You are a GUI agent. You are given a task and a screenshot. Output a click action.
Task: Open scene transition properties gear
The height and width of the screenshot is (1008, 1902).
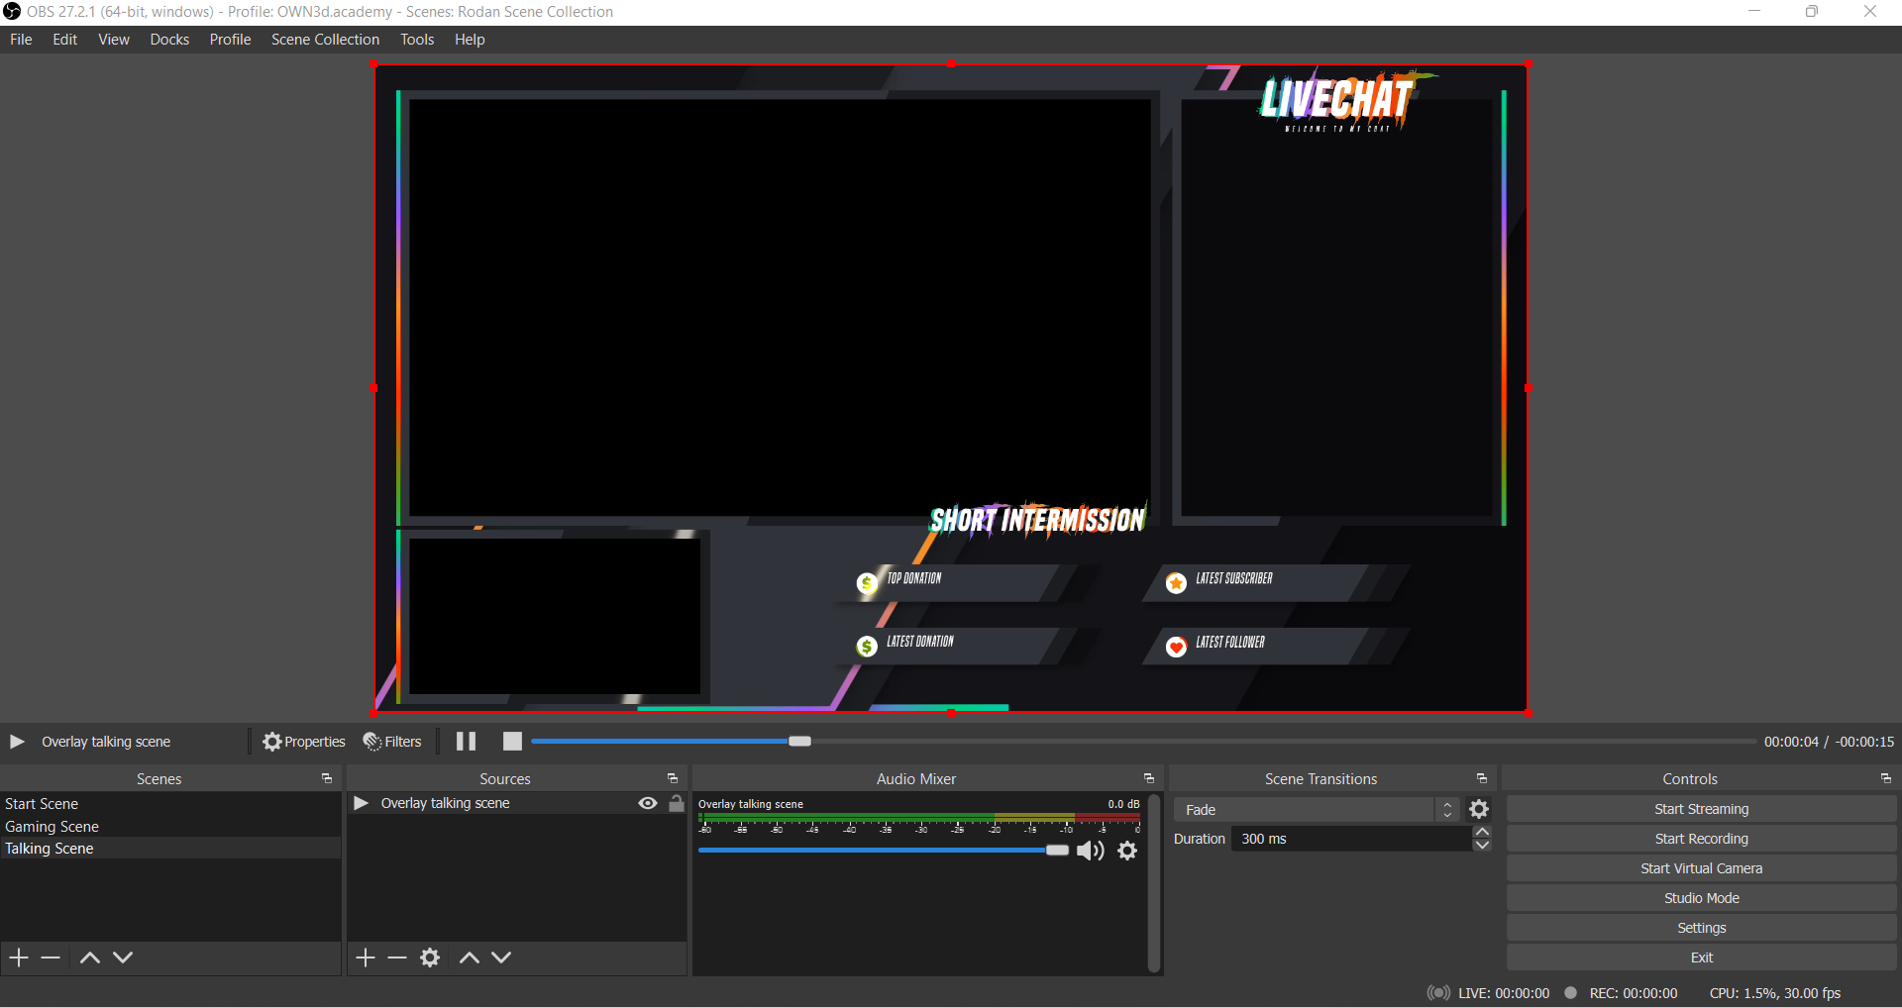(1479, 810)
